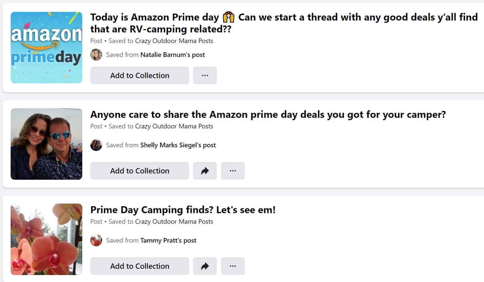The height and width of the screenshot is (282, 484).
Task: Click the orchid photo thumbnail
Action: pos(46,239)
